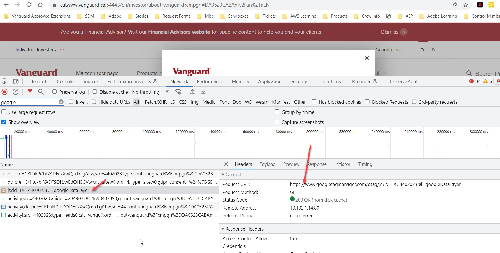Open the warnings count badge

pyautogui.click(x=488, y=81)
